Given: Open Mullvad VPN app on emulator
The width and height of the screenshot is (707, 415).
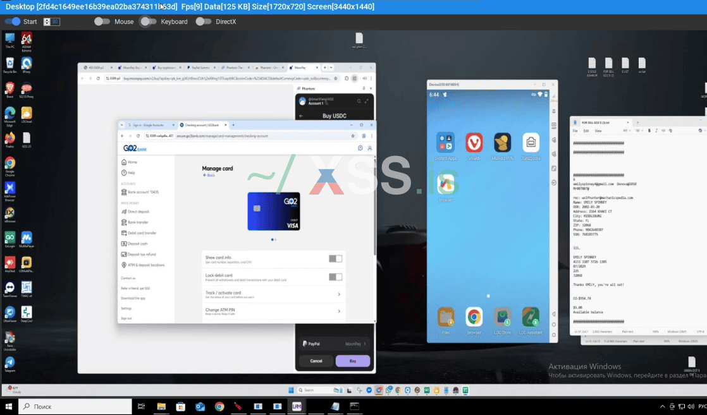Looking at the screenshot, I should click(x=502, y=143).
